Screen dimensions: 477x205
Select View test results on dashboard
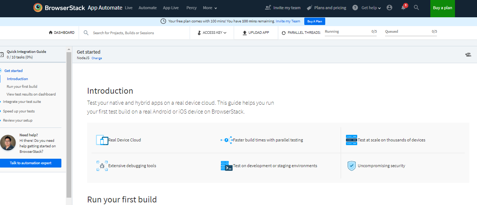tap(31, 94)
